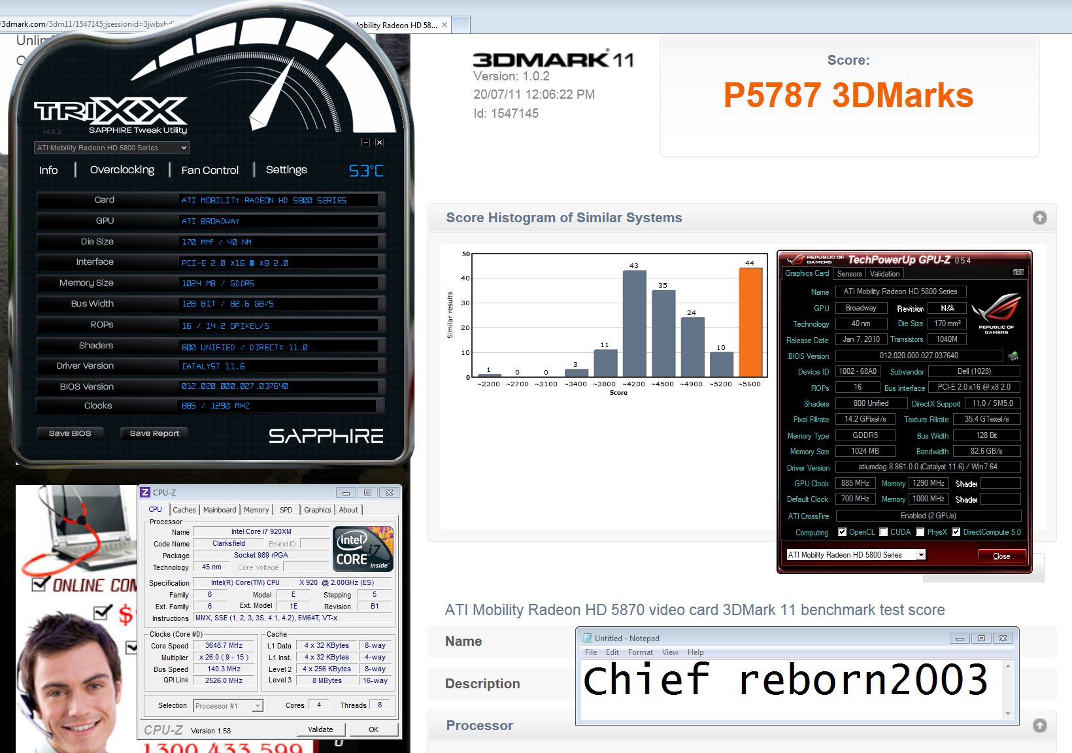Select CPU tab in CPU-Z
Screen dimensions: 1072x753
click(155, 510)
